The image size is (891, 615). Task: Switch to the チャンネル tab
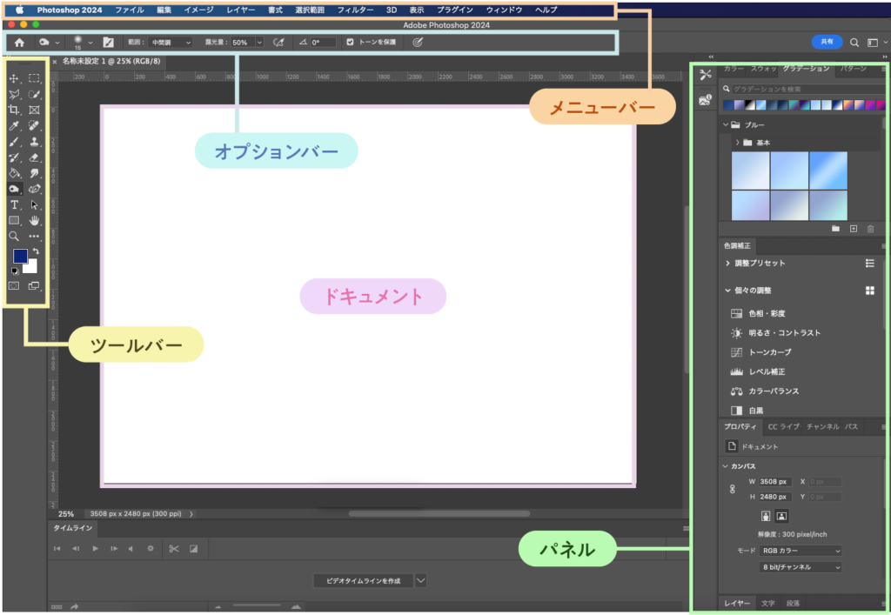tap(822, 426)
